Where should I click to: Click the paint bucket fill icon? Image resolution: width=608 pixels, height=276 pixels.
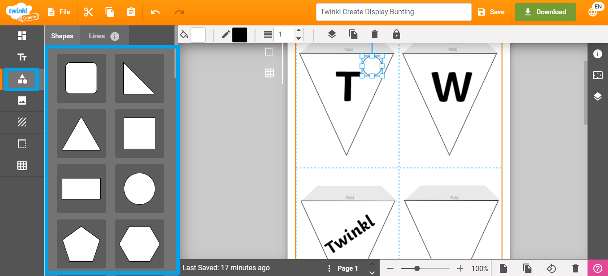pyautogui.click(x=184, y=35)
